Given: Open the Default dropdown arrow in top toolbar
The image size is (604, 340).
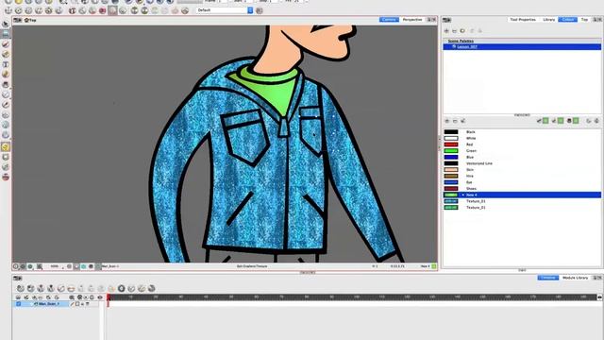Looking at the screenshot, I should 250,10.
